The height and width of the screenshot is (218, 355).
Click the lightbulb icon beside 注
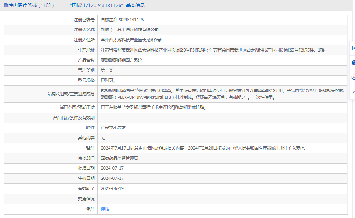pyautogui.click(x=88, y=209)
